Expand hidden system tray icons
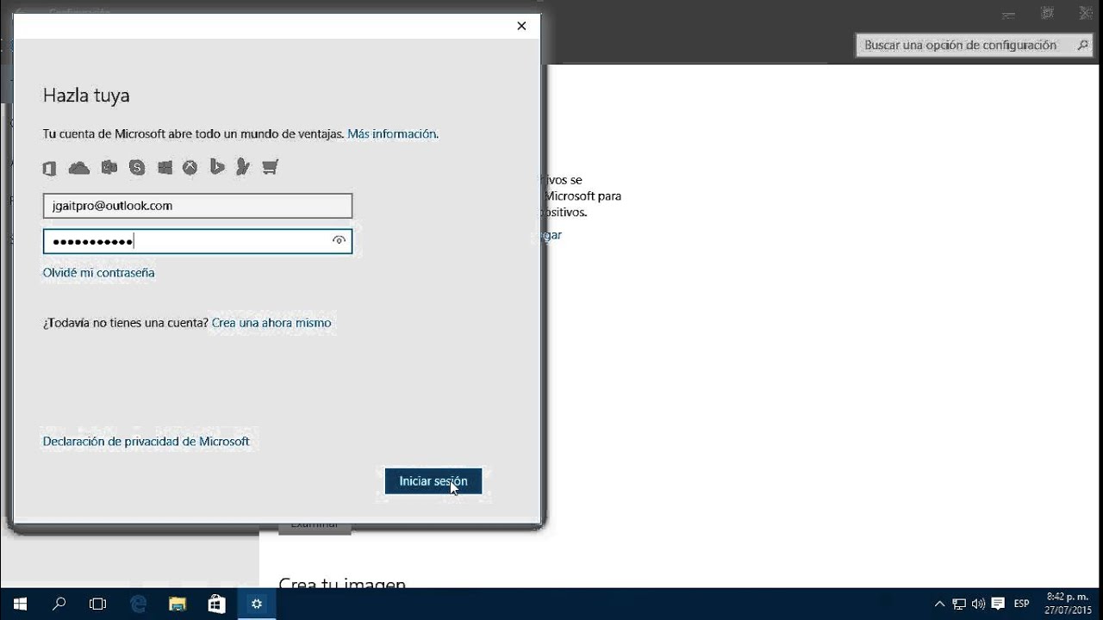 tap(940, 604)
